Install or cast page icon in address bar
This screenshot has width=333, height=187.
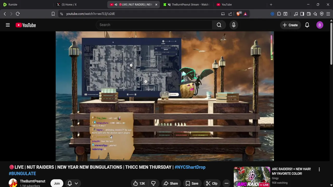pyautogui.click(x=223, y=14)
